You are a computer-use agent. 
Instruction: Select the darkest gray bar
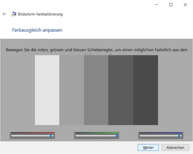[x=145, y=90]
